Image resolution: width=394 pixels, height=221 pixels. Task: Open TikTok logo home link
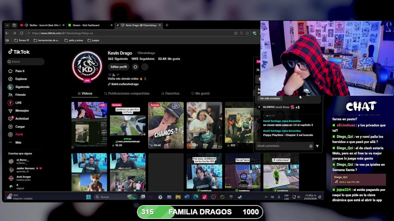coord(19,52)
